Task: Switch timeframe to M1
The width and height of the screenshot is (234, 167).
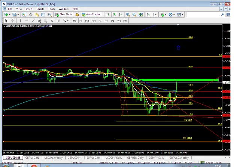Action: [x=75, y=21]
